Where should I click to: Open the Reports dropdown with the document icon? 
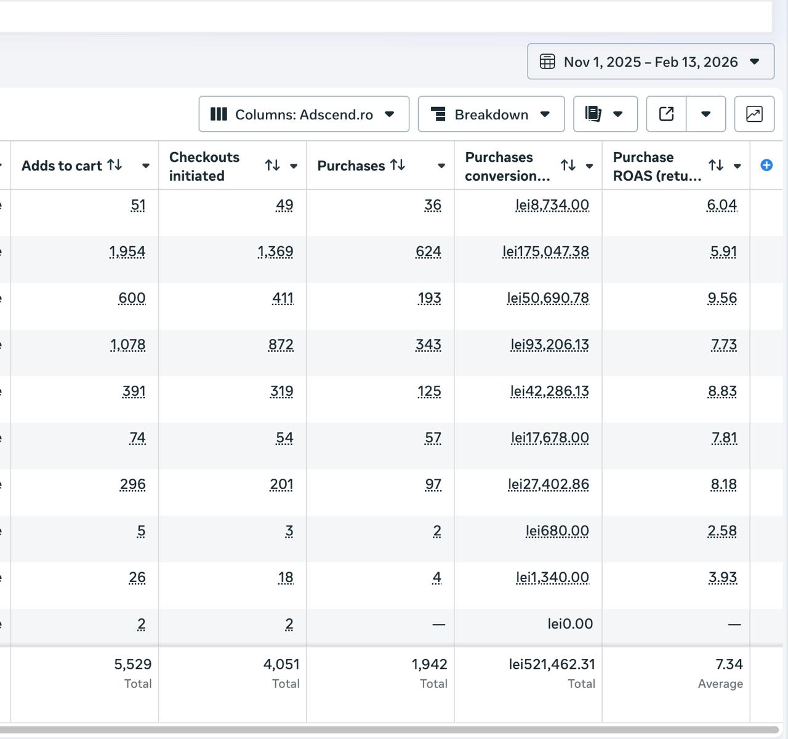coord(605,114)
